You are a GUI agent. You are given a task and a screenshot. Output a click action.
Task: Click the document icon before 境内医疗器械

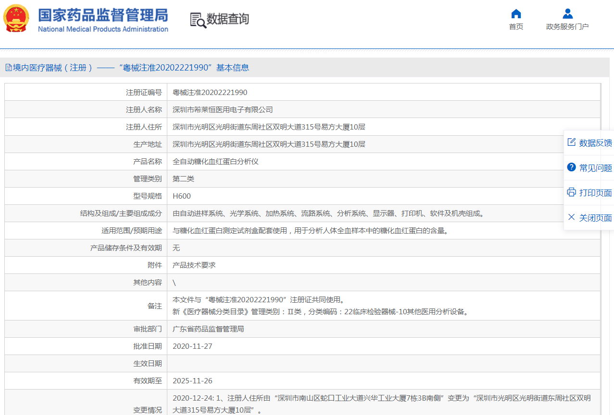(x=8, y=68)
